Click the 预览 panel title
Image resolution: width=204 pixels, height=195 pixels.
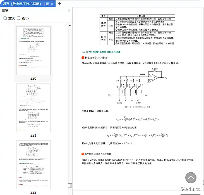pyautogui.click(x=5, y=10)
